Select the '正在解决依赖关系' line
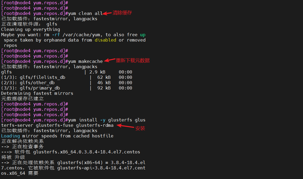Viewport: 303px width, 179px height. point(22,141)
